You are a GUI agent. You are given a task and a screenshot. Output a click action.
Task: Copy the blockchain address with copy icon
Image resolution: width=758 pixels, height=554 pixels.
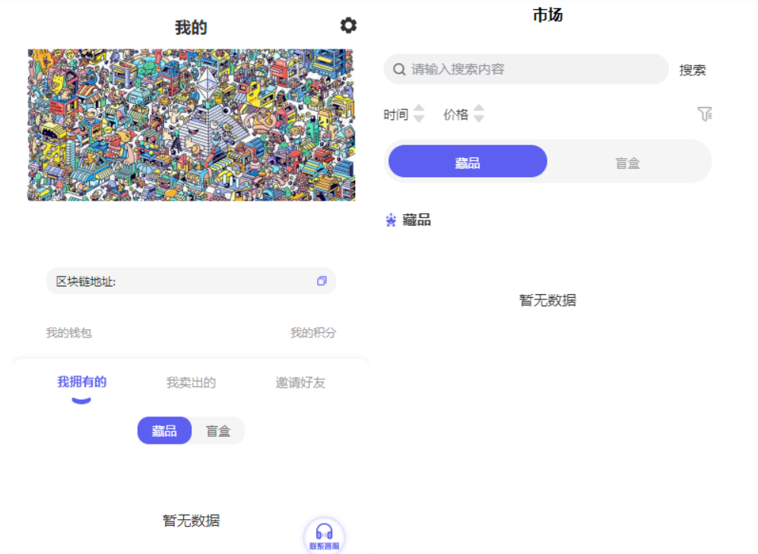pyautogui.click(x=322, y=280)
